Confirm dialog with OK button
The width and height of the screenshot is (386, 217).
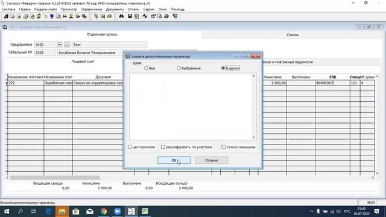(174, 160)
